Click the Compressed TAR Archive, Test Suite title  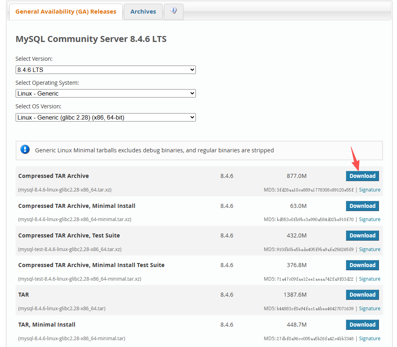pos(69,235)
